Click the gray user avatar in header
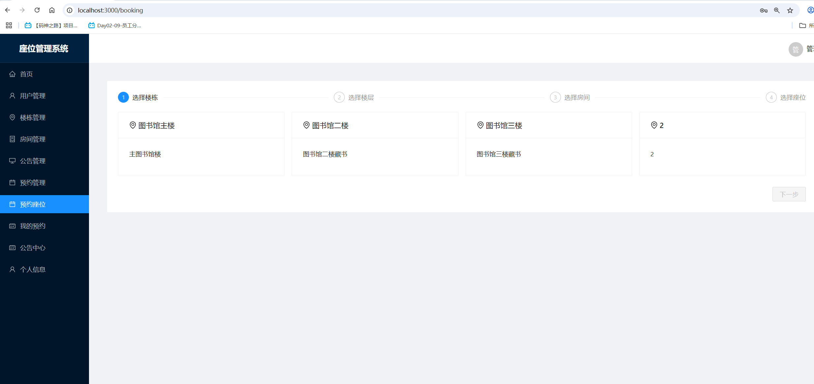This screenshot has height=384, width=814. point(796,49)
